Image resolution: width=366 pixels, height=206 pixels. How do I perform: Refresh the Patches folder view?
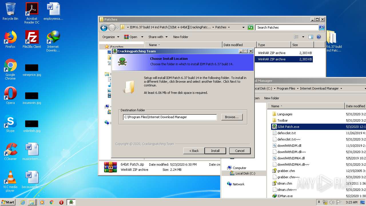pos(250,27)
